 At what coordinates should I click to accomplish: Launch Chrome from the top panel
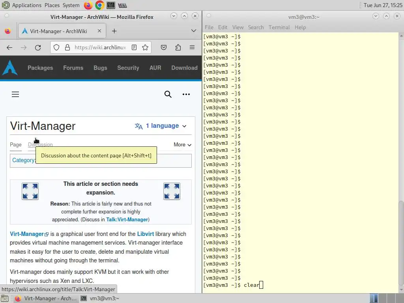pyautogui.click(x=99, y=5)
